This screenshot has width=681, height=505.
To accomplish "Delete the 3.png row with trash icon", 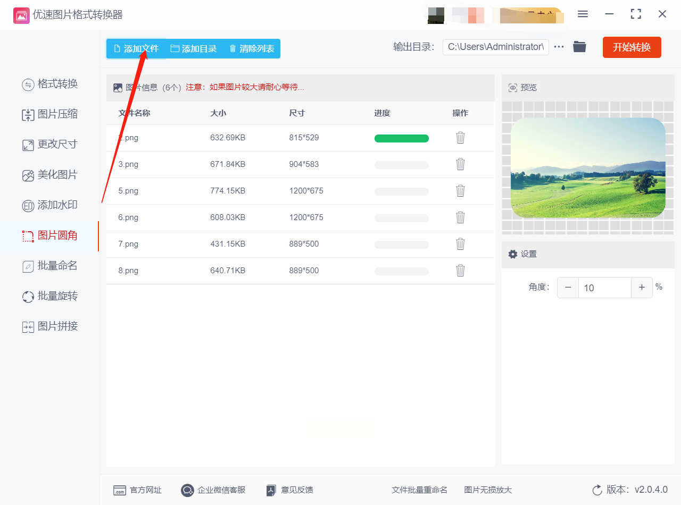I will (460, 164).
